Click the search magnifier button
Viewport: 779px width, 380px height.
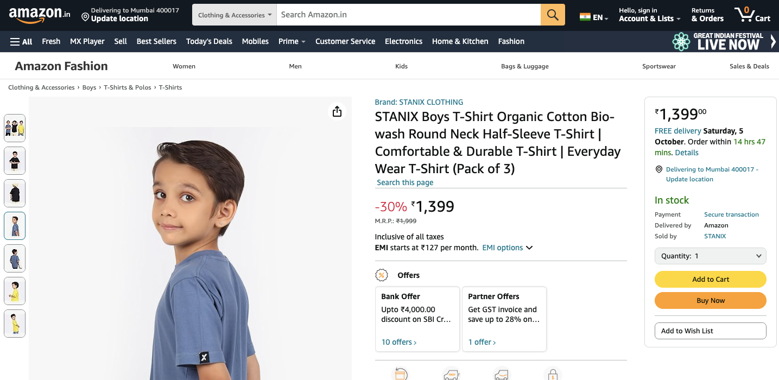(x=553, y=15)
